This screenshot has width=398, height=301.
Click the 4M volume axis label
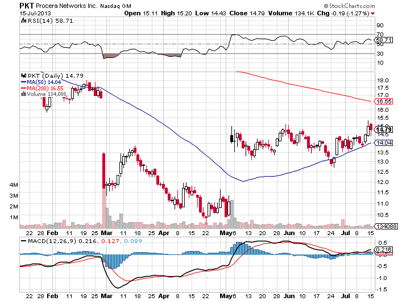click(14, 185)
